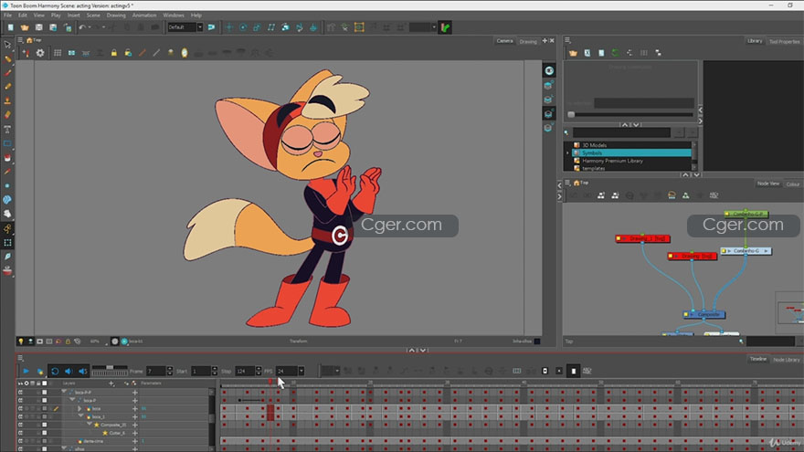The height and width of the screenshot is (452, 804).
Task: Select the red Drawing_1 node
Action: pos(642,238)
